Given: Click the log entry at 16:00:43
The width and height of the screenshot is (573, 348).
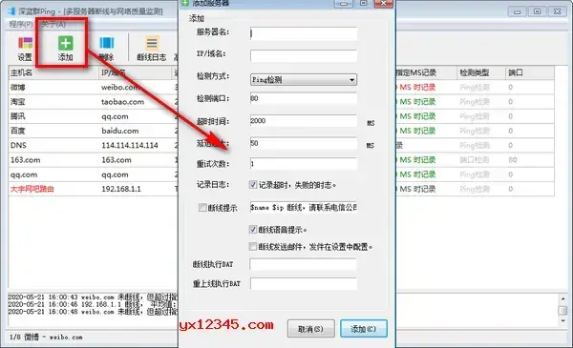Looking at the screenshot, I should [93, 297].
